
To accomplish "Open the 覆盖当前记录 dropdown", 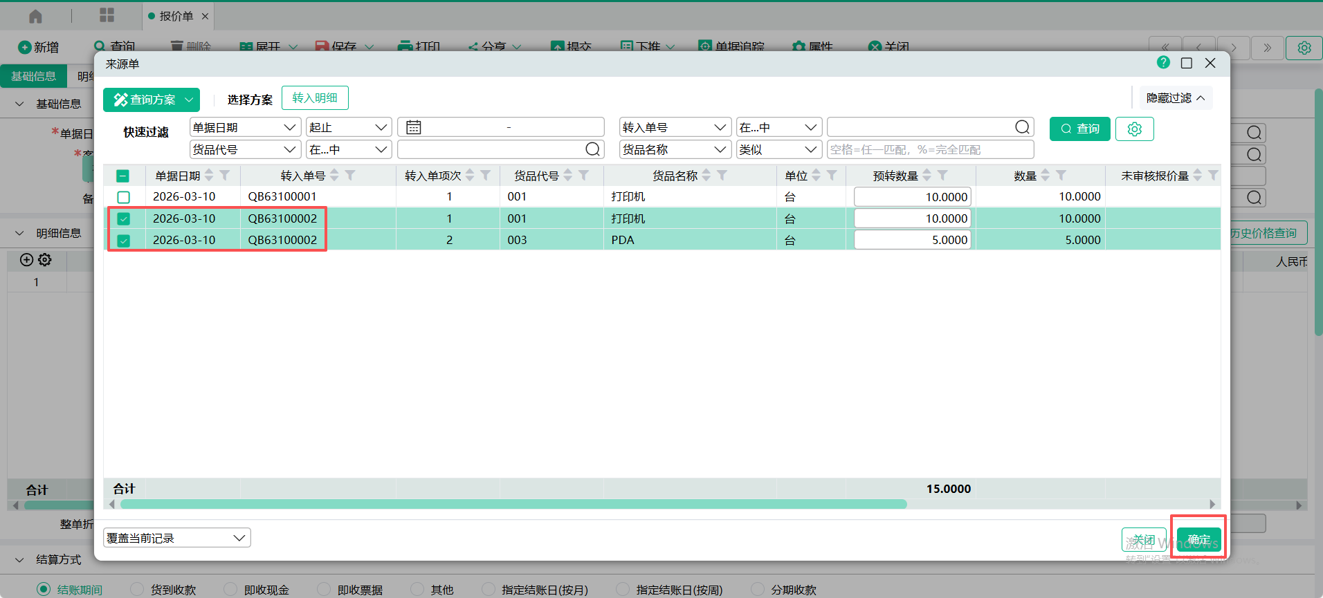I will [x=177, y=538].
